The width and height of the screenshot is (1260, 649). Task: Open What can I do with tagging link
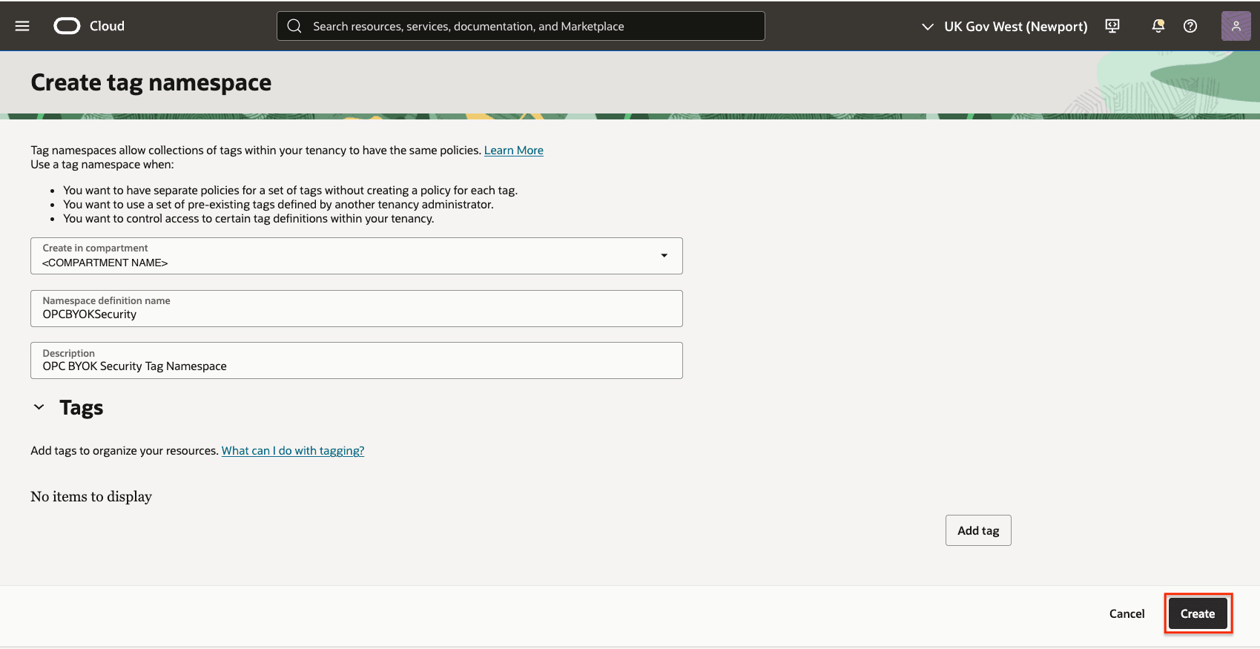293,451
